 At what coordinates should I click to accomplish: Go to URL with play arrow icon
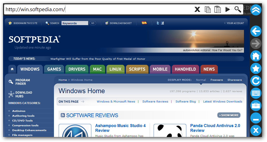(x=227, y=9)
